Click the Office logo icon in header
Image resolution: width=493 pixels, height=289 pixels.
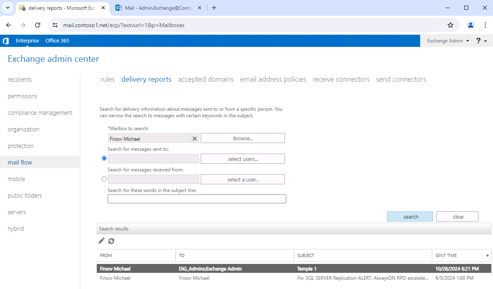[6, 41]
